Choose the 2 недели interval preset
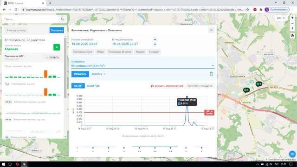Viewport: 297px width, 167px height. tap(154, 52)
